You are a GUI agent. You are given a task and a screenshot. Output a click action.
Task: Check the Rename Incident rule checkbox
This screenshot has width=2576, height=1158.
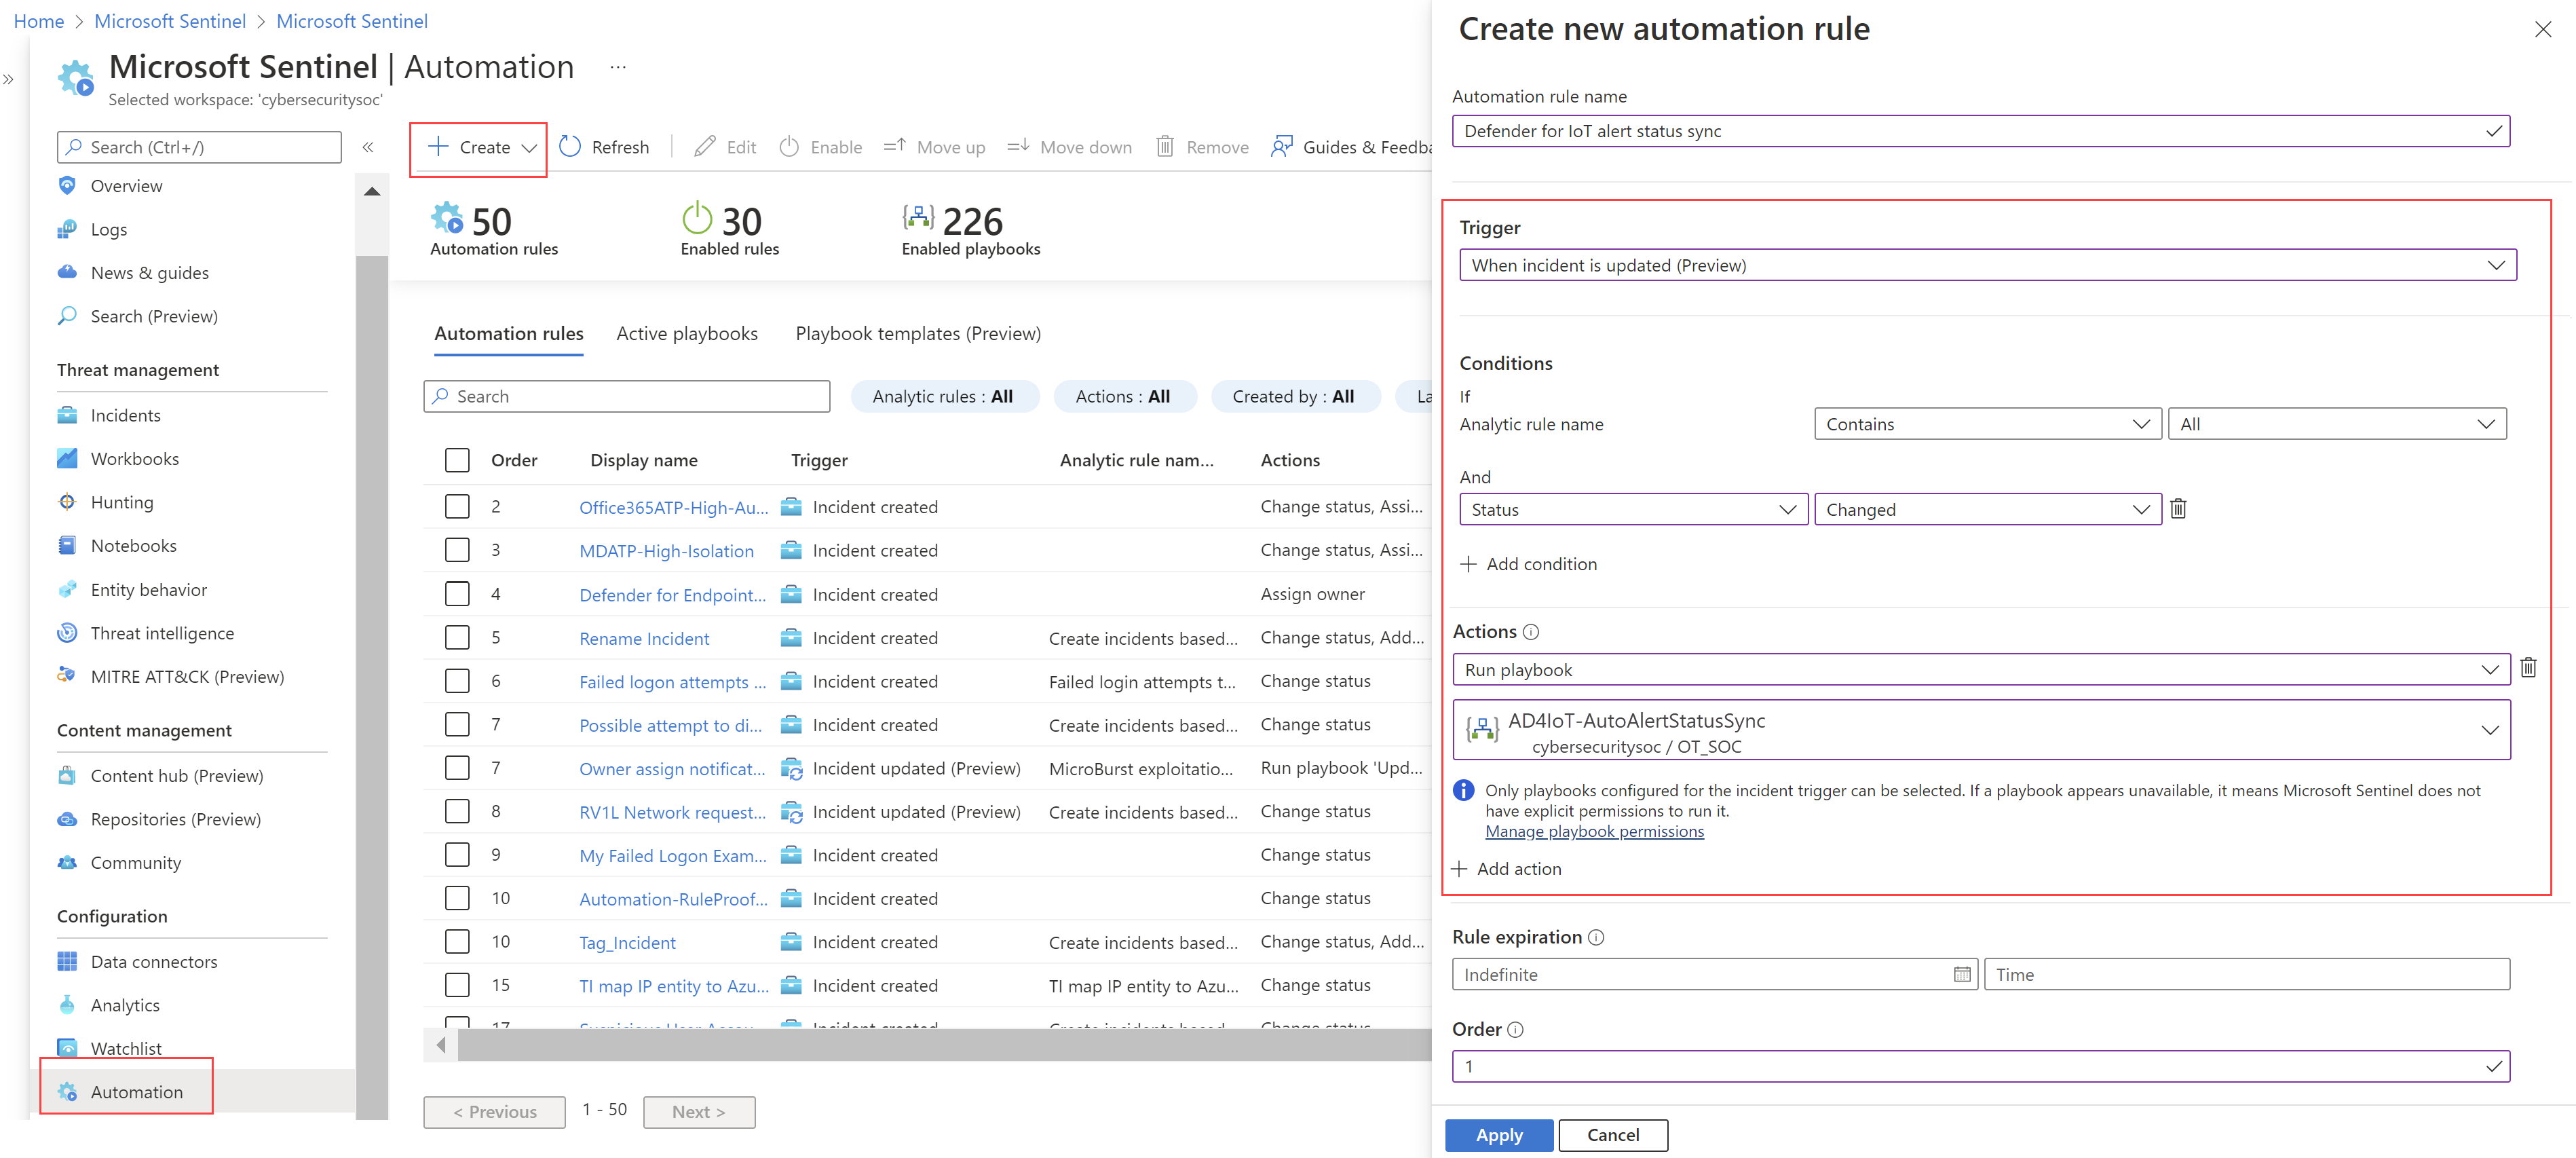(x=457, y=638)
